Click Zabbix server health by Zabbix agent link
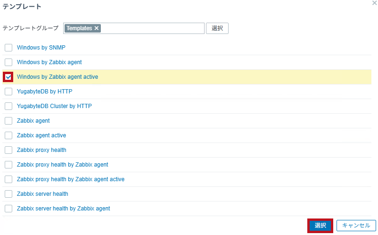The width and height of the screenshot is (378, 235). coord(64,209)
